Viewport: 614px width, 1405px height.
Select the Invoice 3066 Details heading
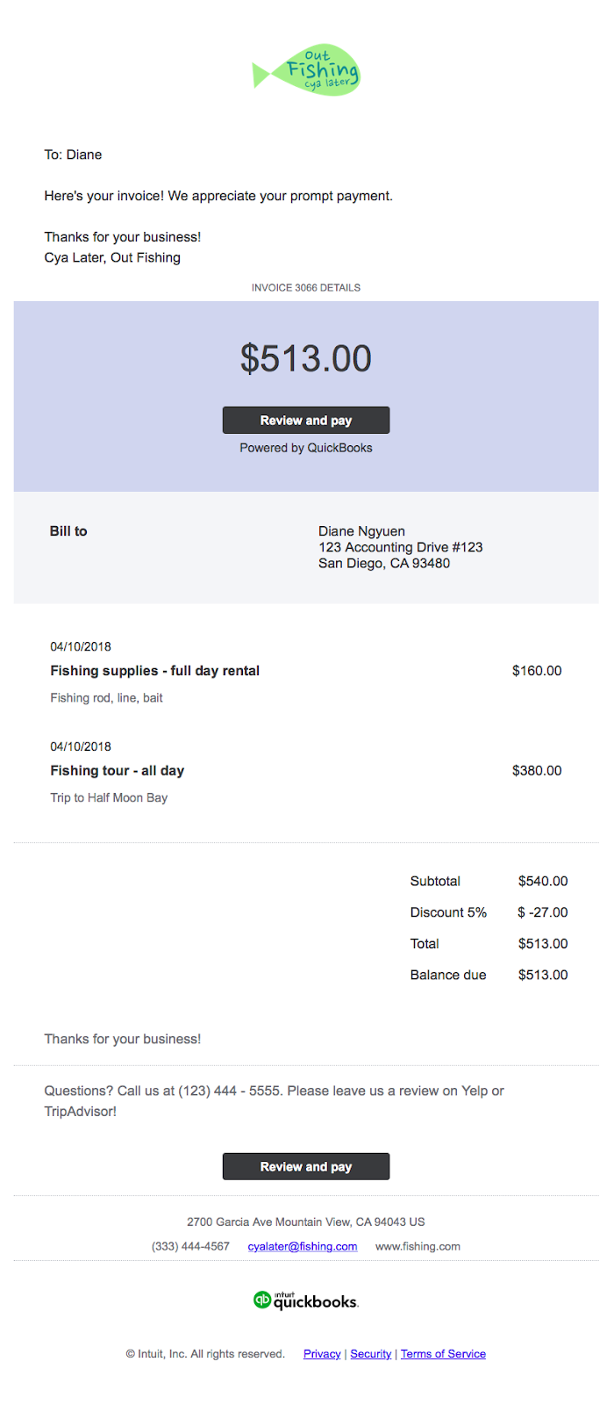pyautogui.click(x=306, y=288)
